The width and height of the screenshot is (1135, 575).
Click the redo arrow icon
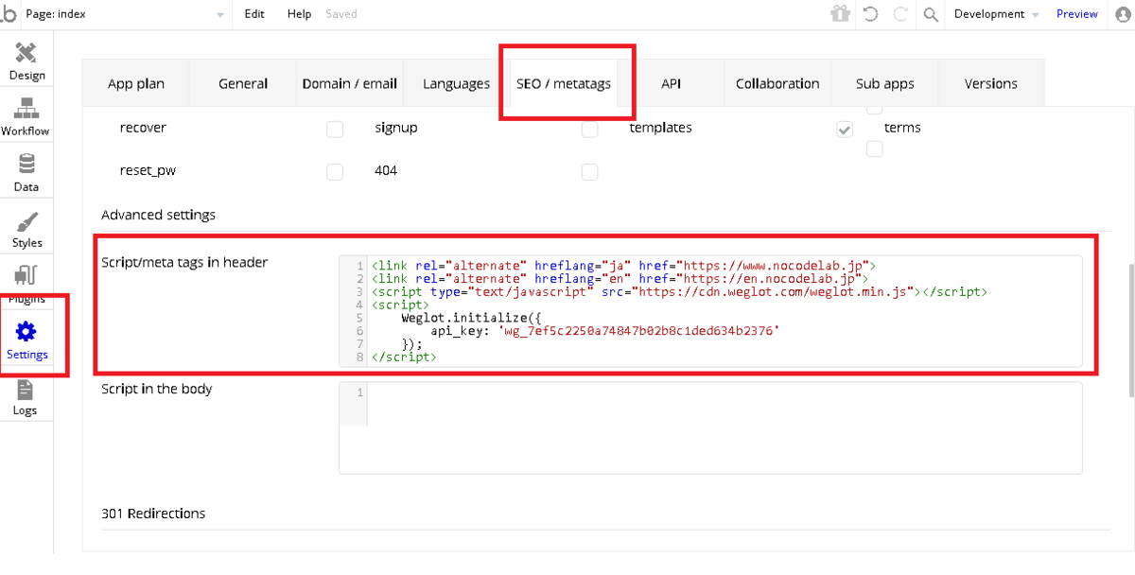click(899, 14)
